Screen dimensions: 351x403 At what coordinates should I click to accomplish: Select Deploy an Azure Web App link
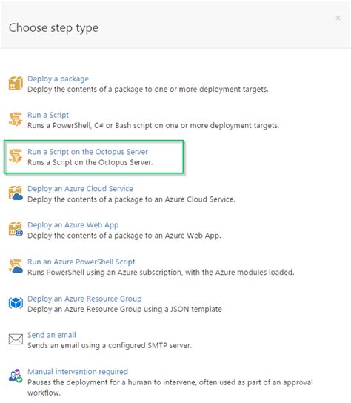click(x=73, y=225)
